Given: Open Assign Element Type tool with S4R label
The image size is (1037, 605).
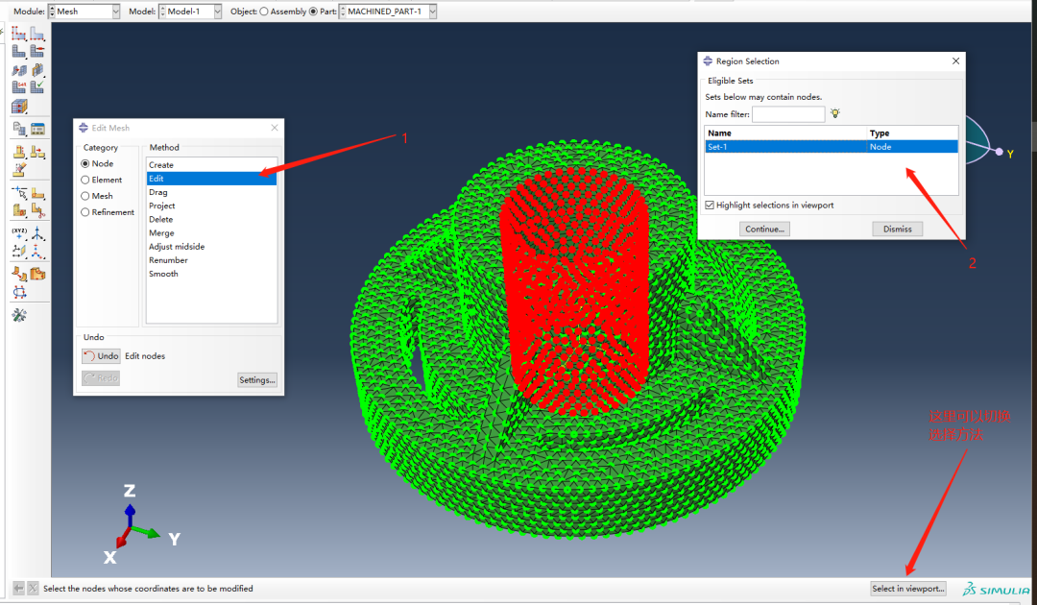Looking at the screenshot, I should click(x=19, y=86).
